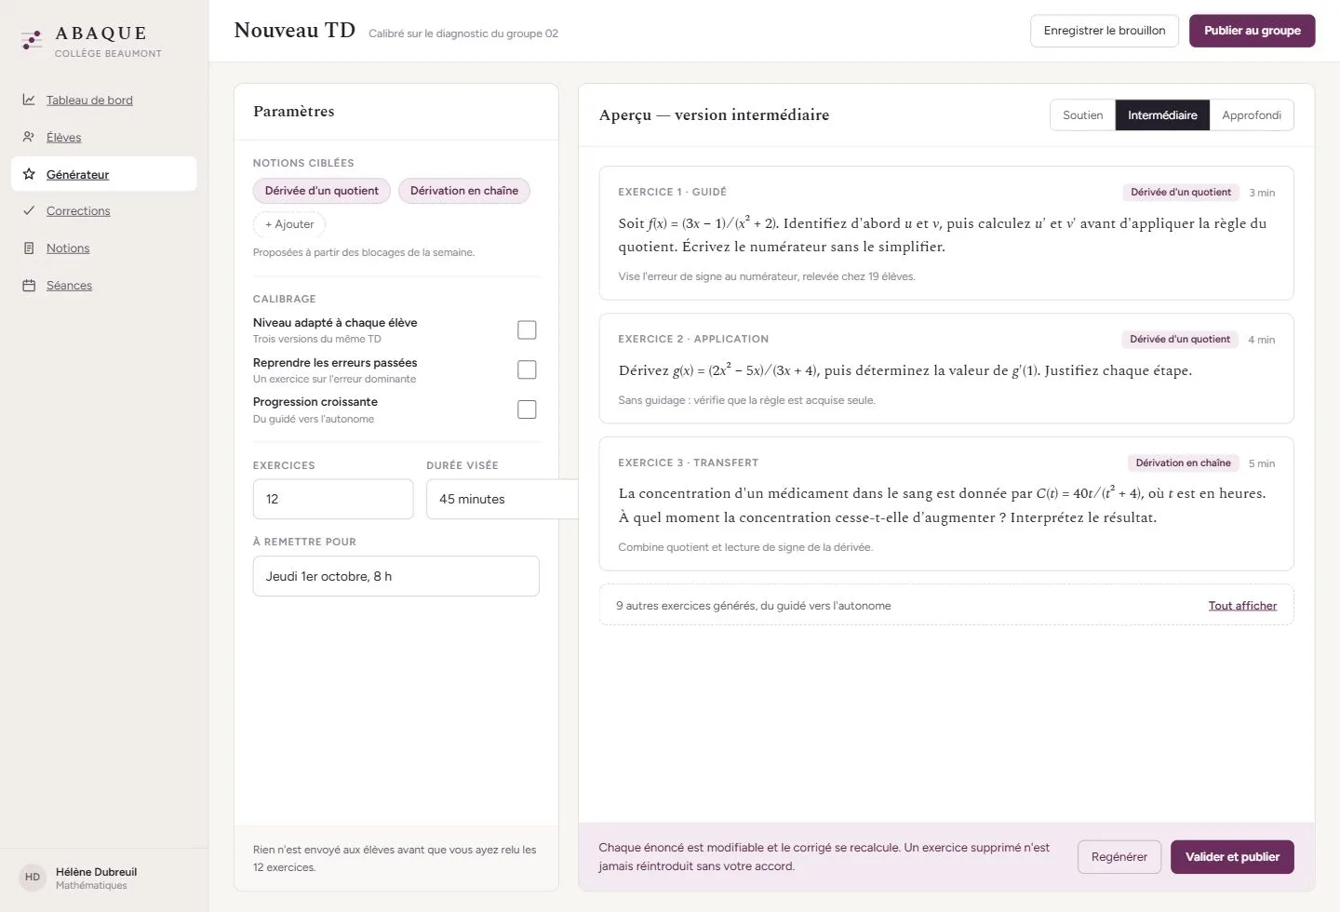Add a notion with + Ajouter
The height and width of the screenshot is (912, 1340).
pos(289,224)
